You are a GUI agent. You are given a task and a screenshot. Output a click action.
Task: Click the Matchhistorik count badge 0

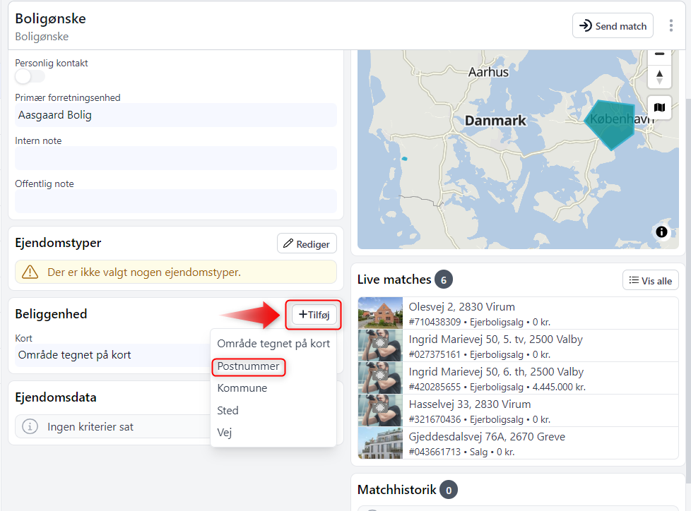coord(448,490)
